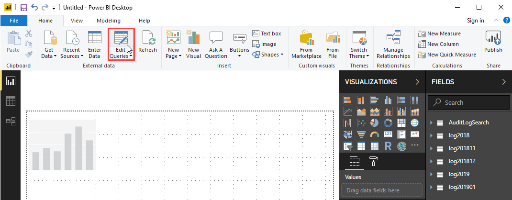
Task: Select the ArcGIS Maps visual
Action: (401, 146)
